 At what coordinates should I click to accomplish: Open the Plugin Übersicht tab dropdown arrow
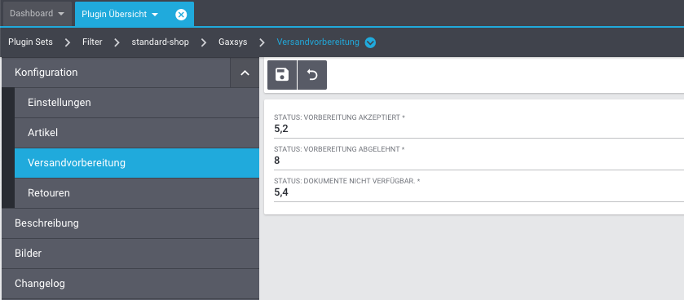155,15
